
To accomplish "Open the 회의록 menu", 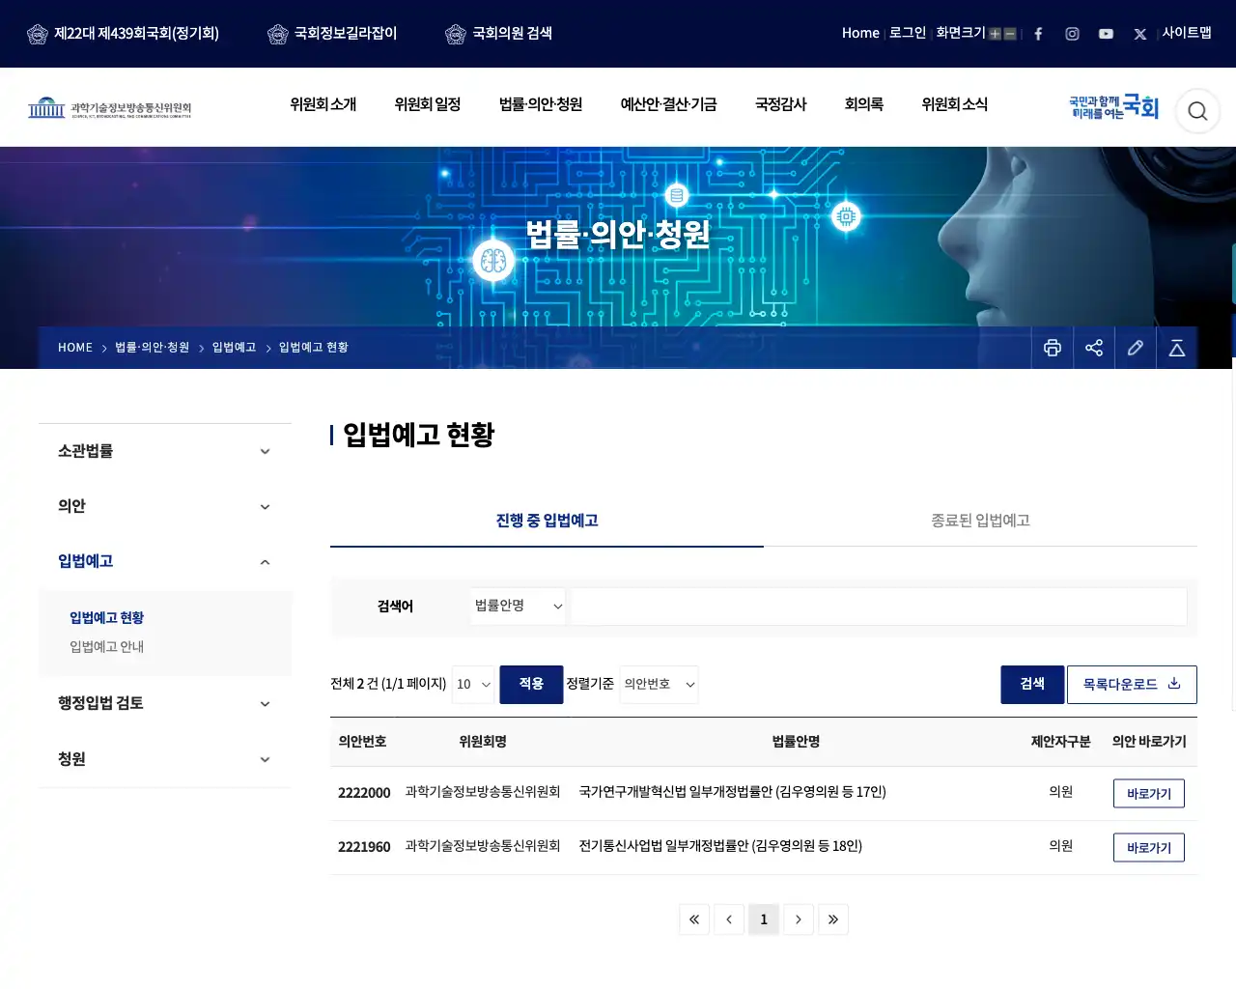I will (x=864, y=104).
